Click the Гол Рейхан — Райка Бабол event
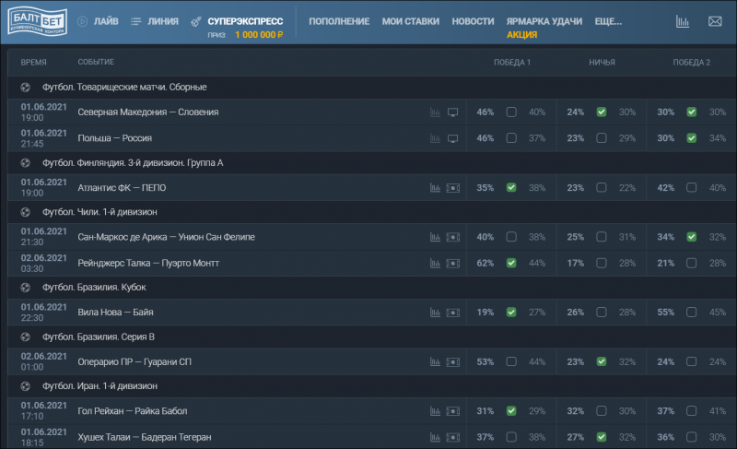Viewport: 737px width, 449px height. (x=133, y=411)
